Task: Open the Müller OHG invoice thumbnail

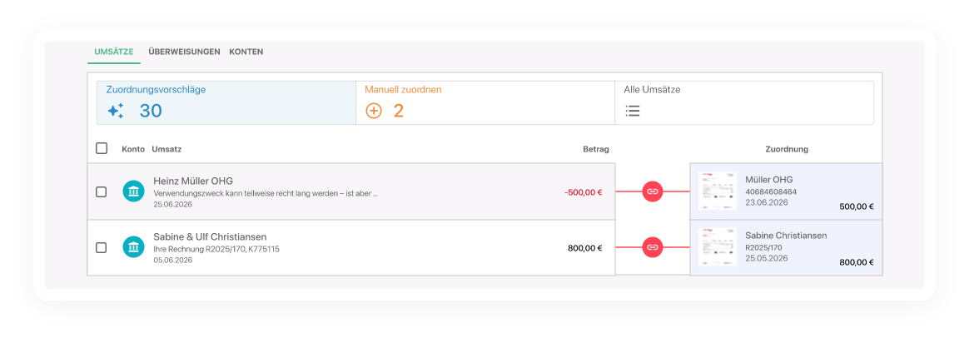Action: coord(717,191)
